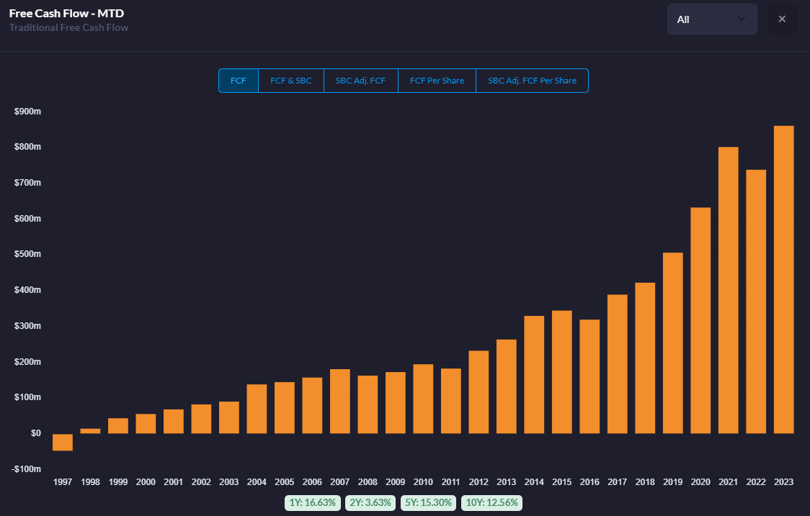
Task: Click the negative 1997 bar
Action: click(x=63, y=442)
